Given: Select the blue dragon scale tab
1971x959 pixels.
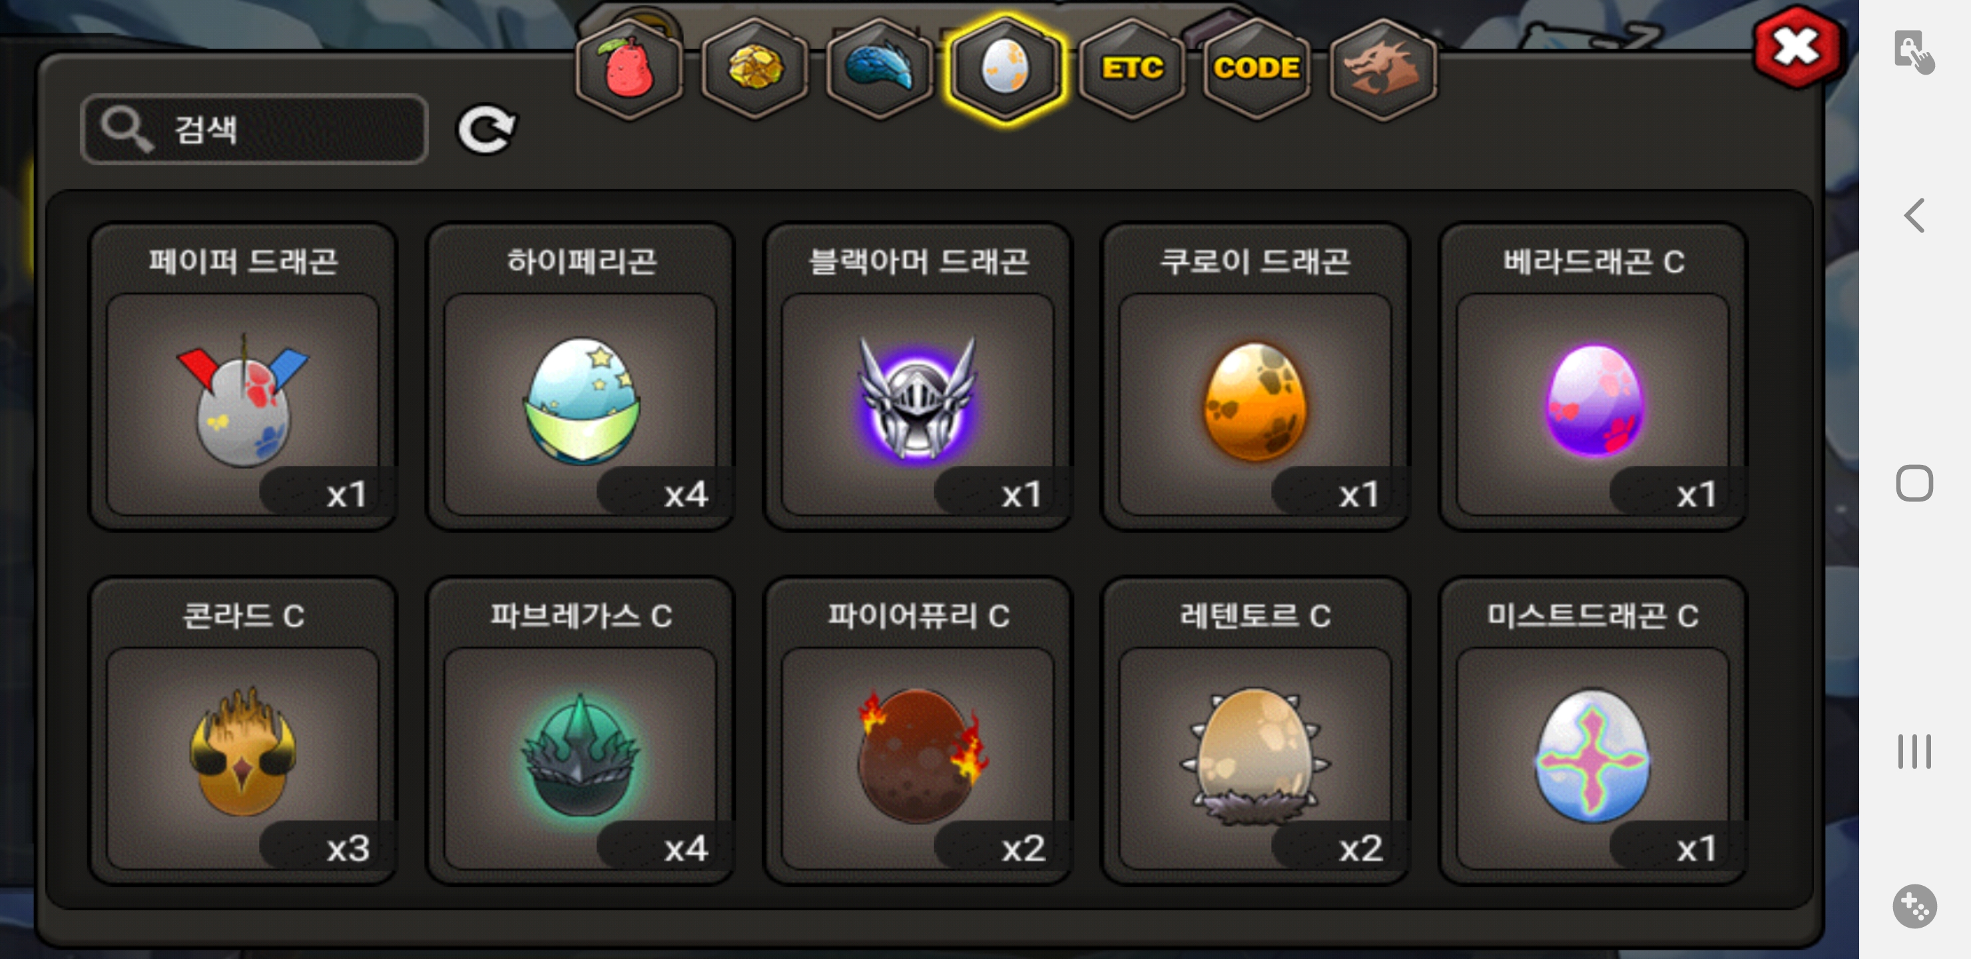Looking at the screenshot, I should (880, 69).
